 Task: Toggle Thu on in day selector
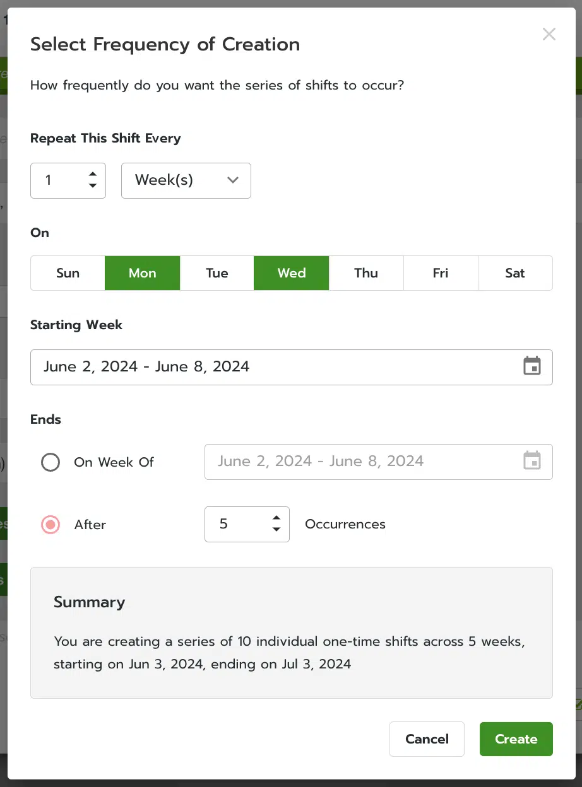tap(366, 273)
